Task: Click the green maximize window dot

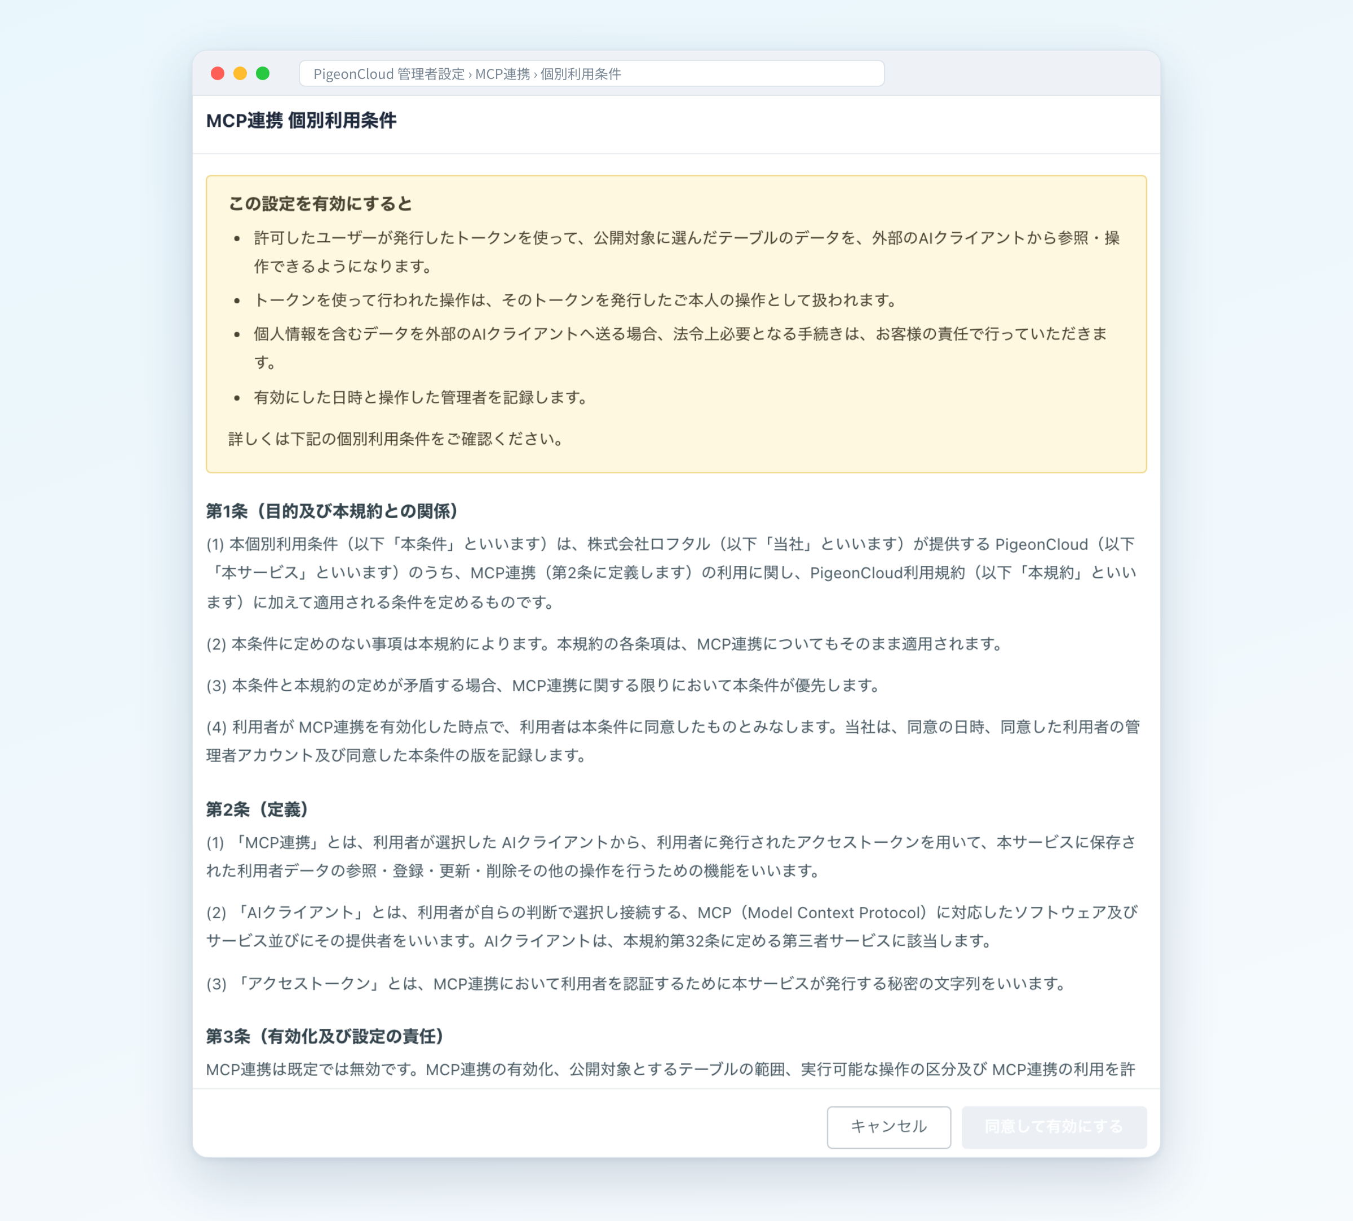Action: pos(263,74)
